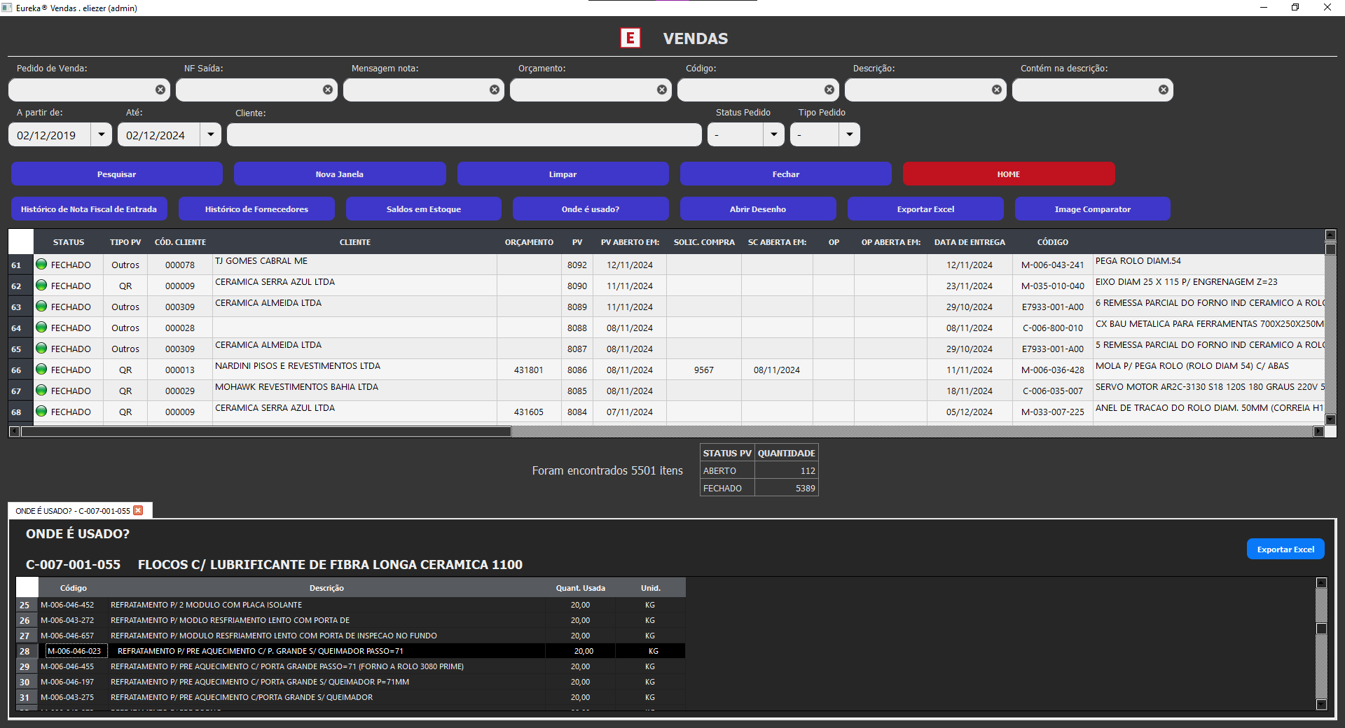Open the Até date dropdown
Image resolution: width=1345 pixels, height=728 pixels.
click(211, 134)
